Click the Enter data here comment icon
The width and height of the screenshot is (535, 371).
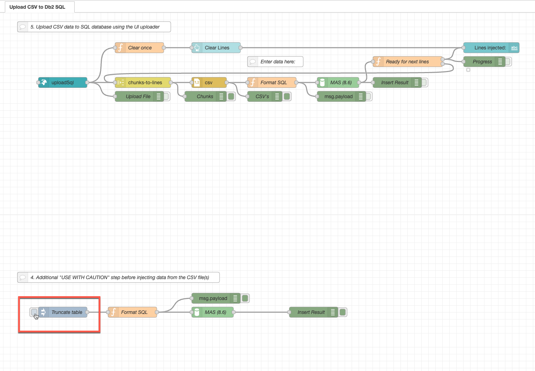[253, 62]
